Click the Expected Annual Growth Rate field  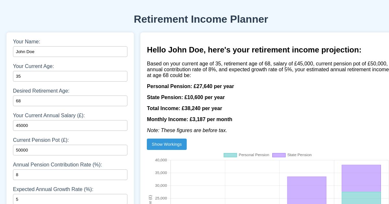pos(70,199)
